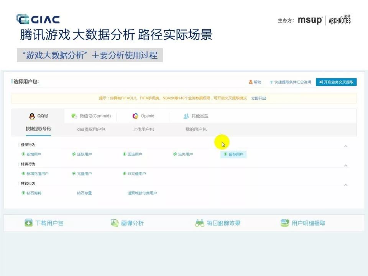Click the 其它行为 section heading

coord(28,183)
